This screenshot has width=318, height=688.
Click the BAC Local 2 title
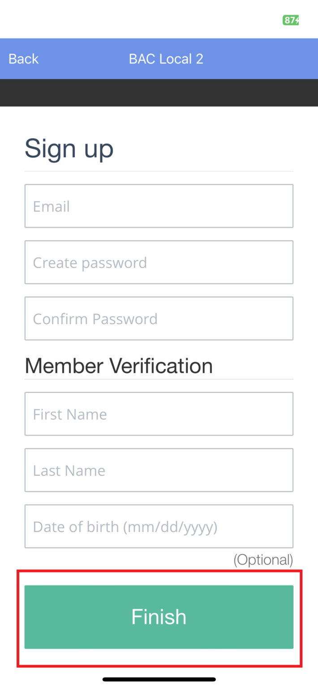coord(166,59)
